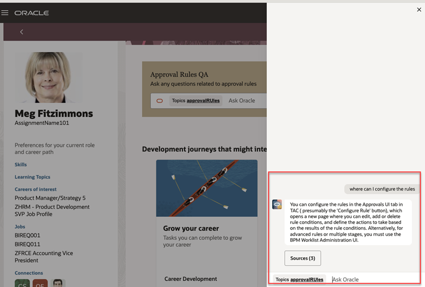Click the Career Development label
Viewport: 425px width, 287px height.
[191, 279]
